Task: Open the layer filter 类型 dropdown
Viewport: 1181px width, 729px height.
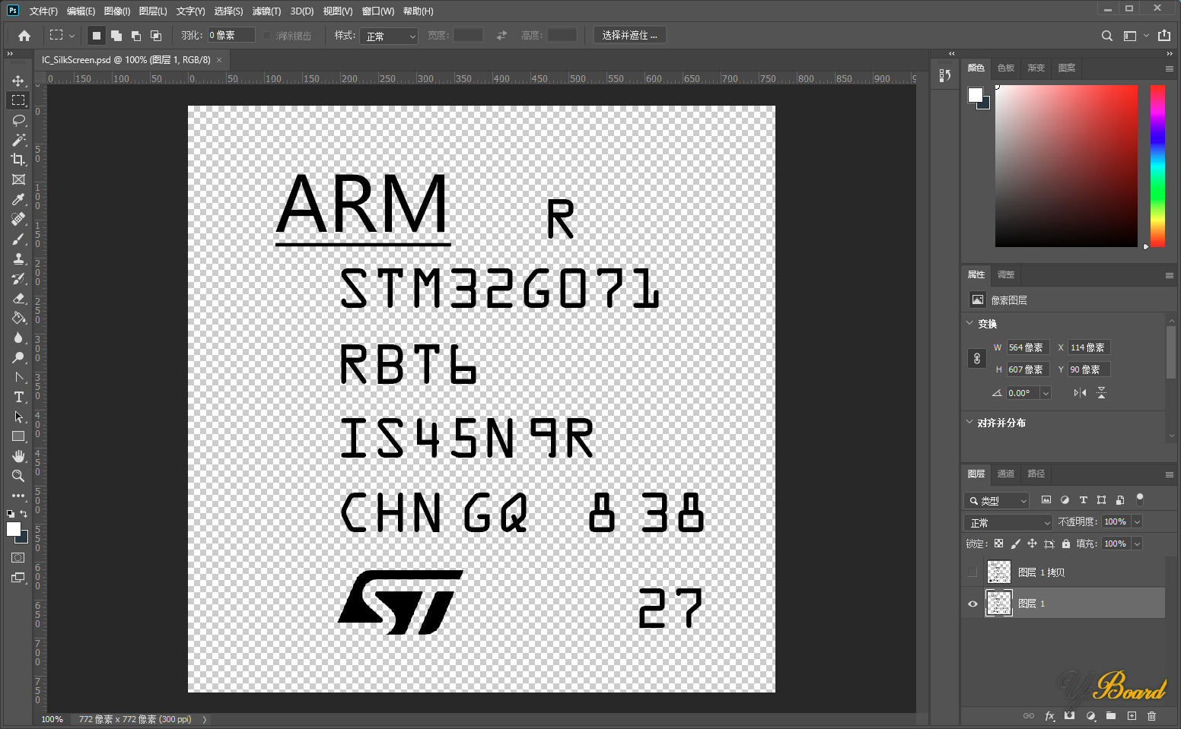Action: click(x=997, y=500)
